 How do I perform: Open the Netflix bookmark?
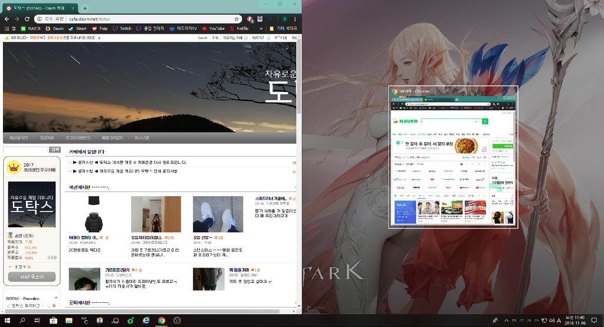point(239,28)
